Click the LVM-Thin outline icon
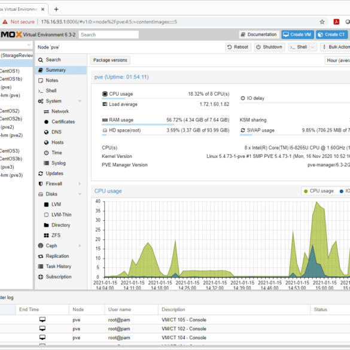This screenshot has height=350, width=350. click(x=46, y=215)
